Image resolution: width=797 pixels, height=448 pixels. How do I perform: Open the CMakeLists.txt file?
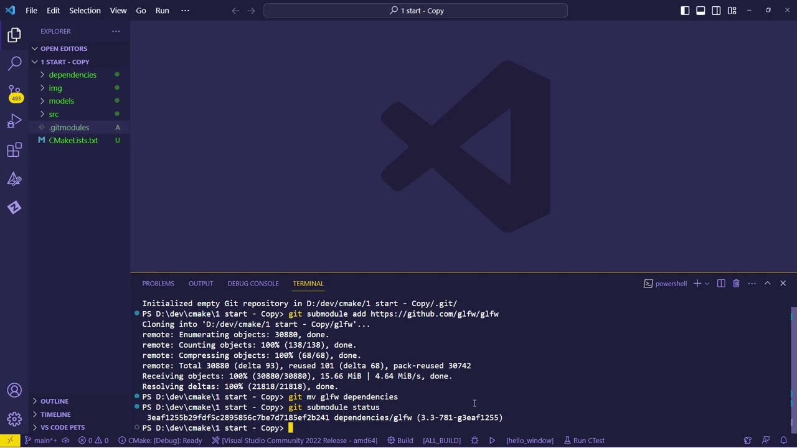pyautogui.click(x=80, y=140)
